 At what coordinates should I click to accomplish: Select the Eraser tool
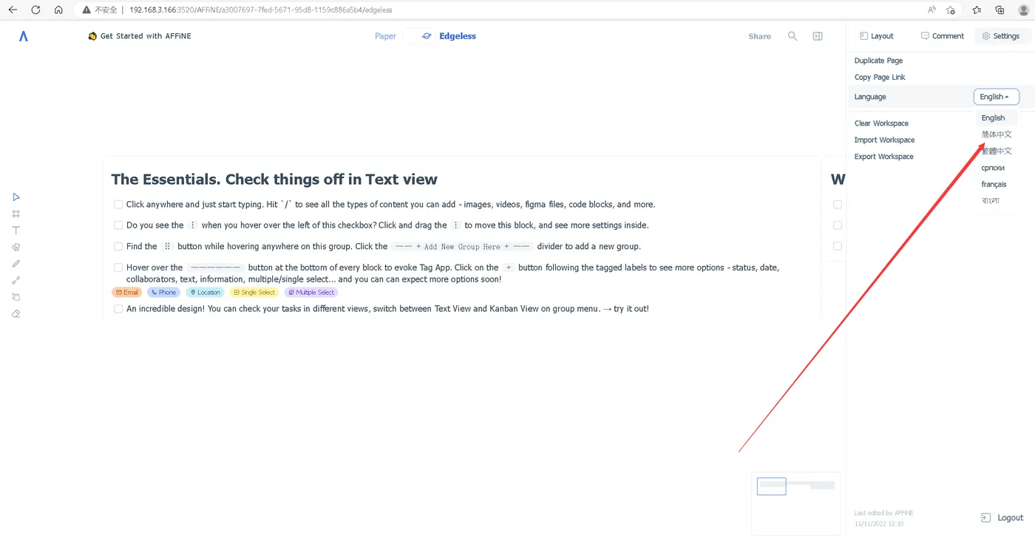coord(16,313)
